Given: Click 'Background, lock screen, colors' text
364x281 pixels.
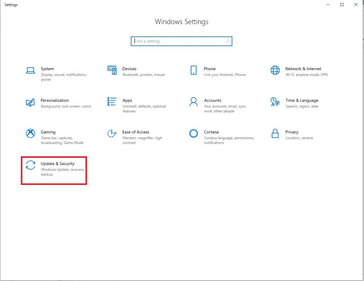Looking at the screenshot, I should [66, 106].
